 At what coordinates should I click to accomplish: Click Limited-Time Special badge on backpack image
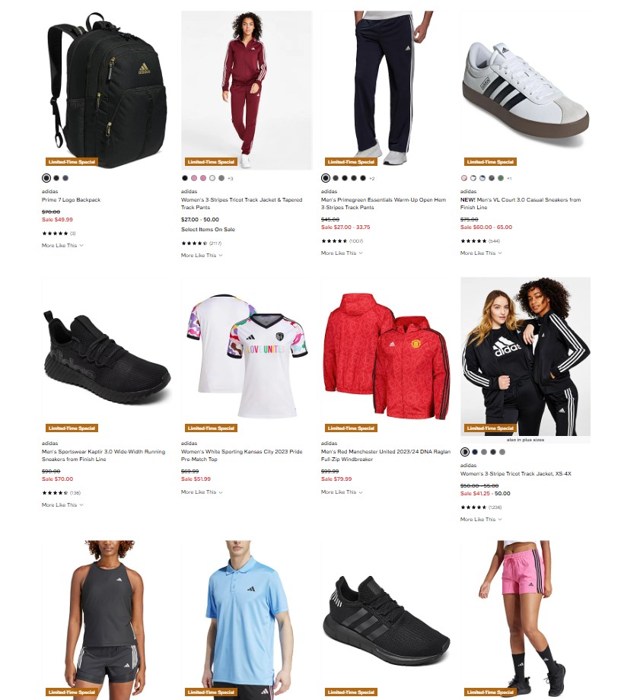(x=72, y=161)
